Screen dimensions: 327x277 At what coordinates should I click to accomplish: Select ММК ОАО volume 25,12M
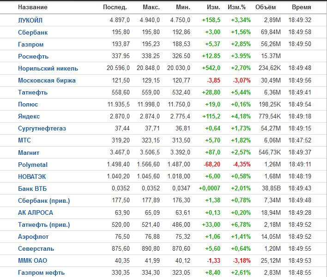(x=271, y=260)
